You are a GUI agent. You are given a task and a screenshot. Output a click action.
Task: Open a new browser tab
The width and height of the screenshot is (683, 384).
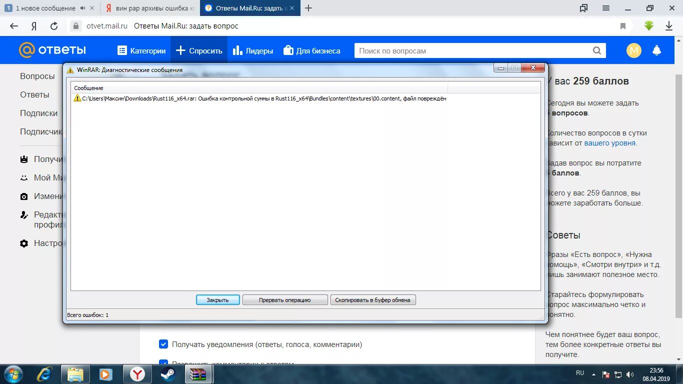point(308,8)
